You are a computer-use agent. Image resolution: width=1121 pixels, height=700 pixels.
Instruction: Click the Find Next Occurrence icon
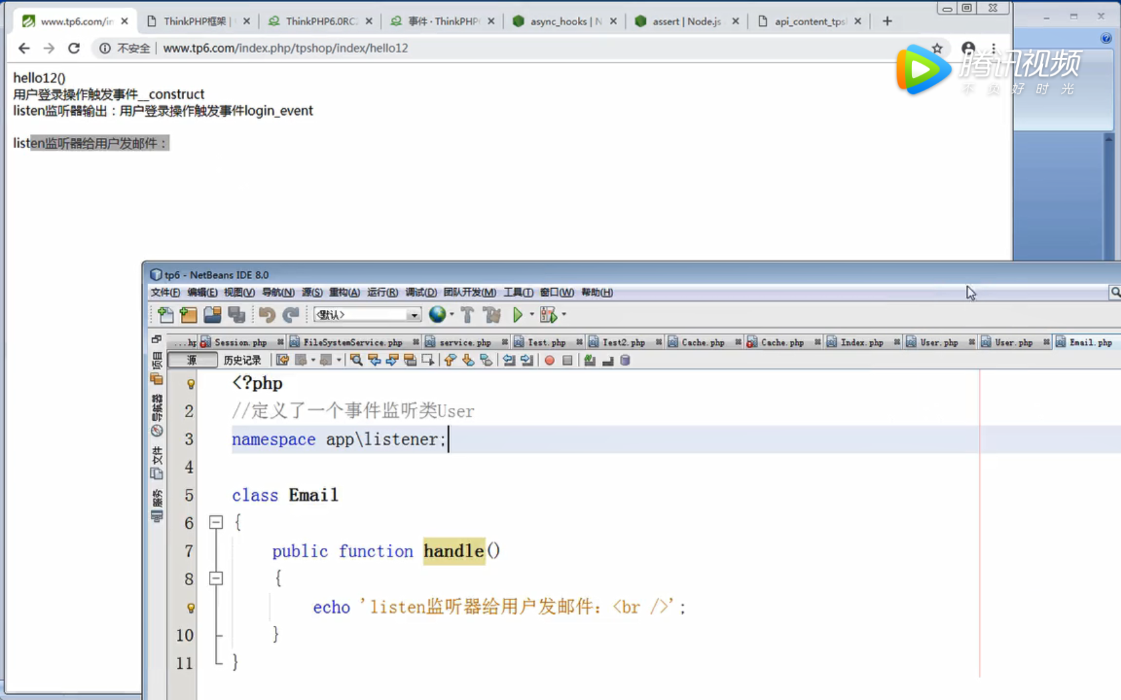point(392,360)
